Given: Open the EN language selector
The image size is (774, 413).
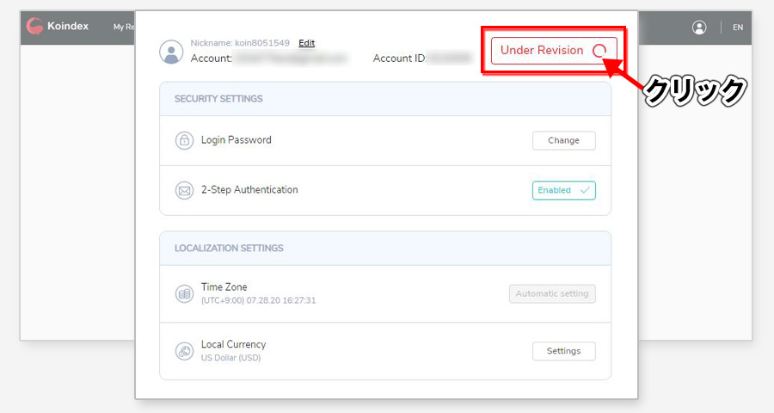Looking at the screenshot, I should pos(738,28).
